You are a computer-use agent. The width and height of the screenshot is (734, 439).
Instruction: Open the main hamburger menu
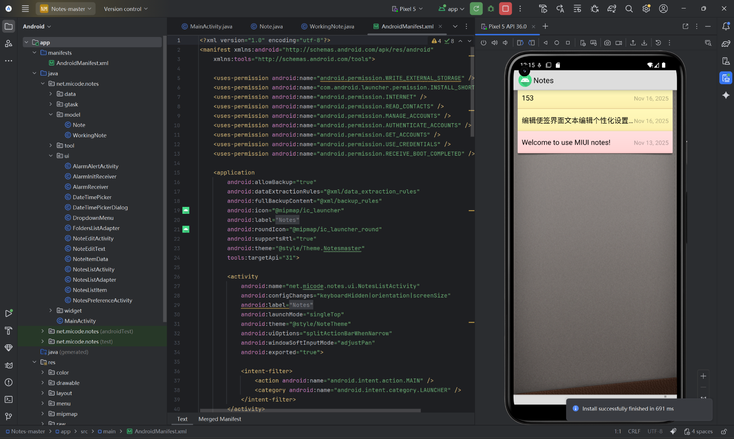pyautogui.click(x=25, y=9)
